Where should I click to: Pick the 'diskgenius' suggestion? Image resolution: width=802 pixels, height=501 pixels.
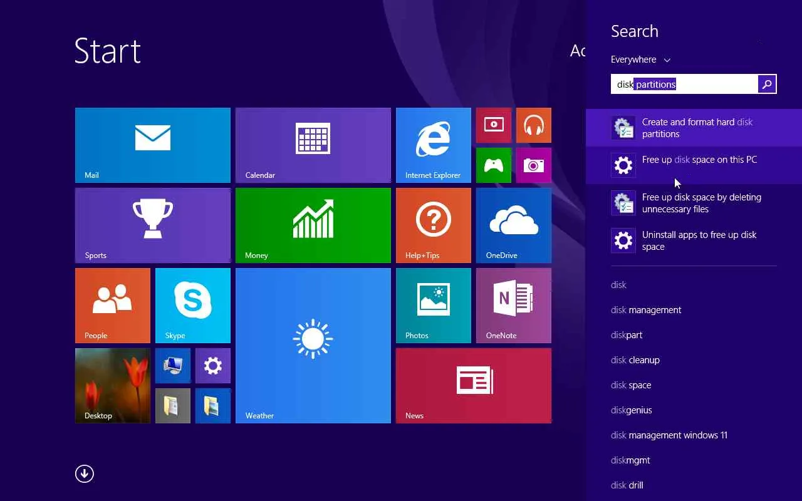[x=632, y=410]
